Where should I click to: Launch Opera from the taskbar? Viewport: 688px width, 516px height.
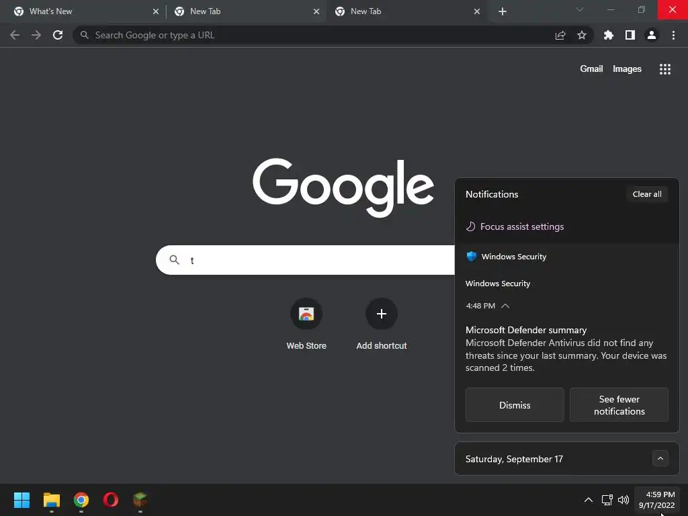click(111, 500)
